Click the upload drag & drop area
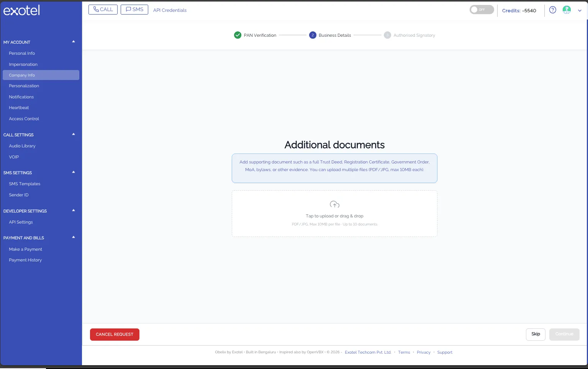 334,214
